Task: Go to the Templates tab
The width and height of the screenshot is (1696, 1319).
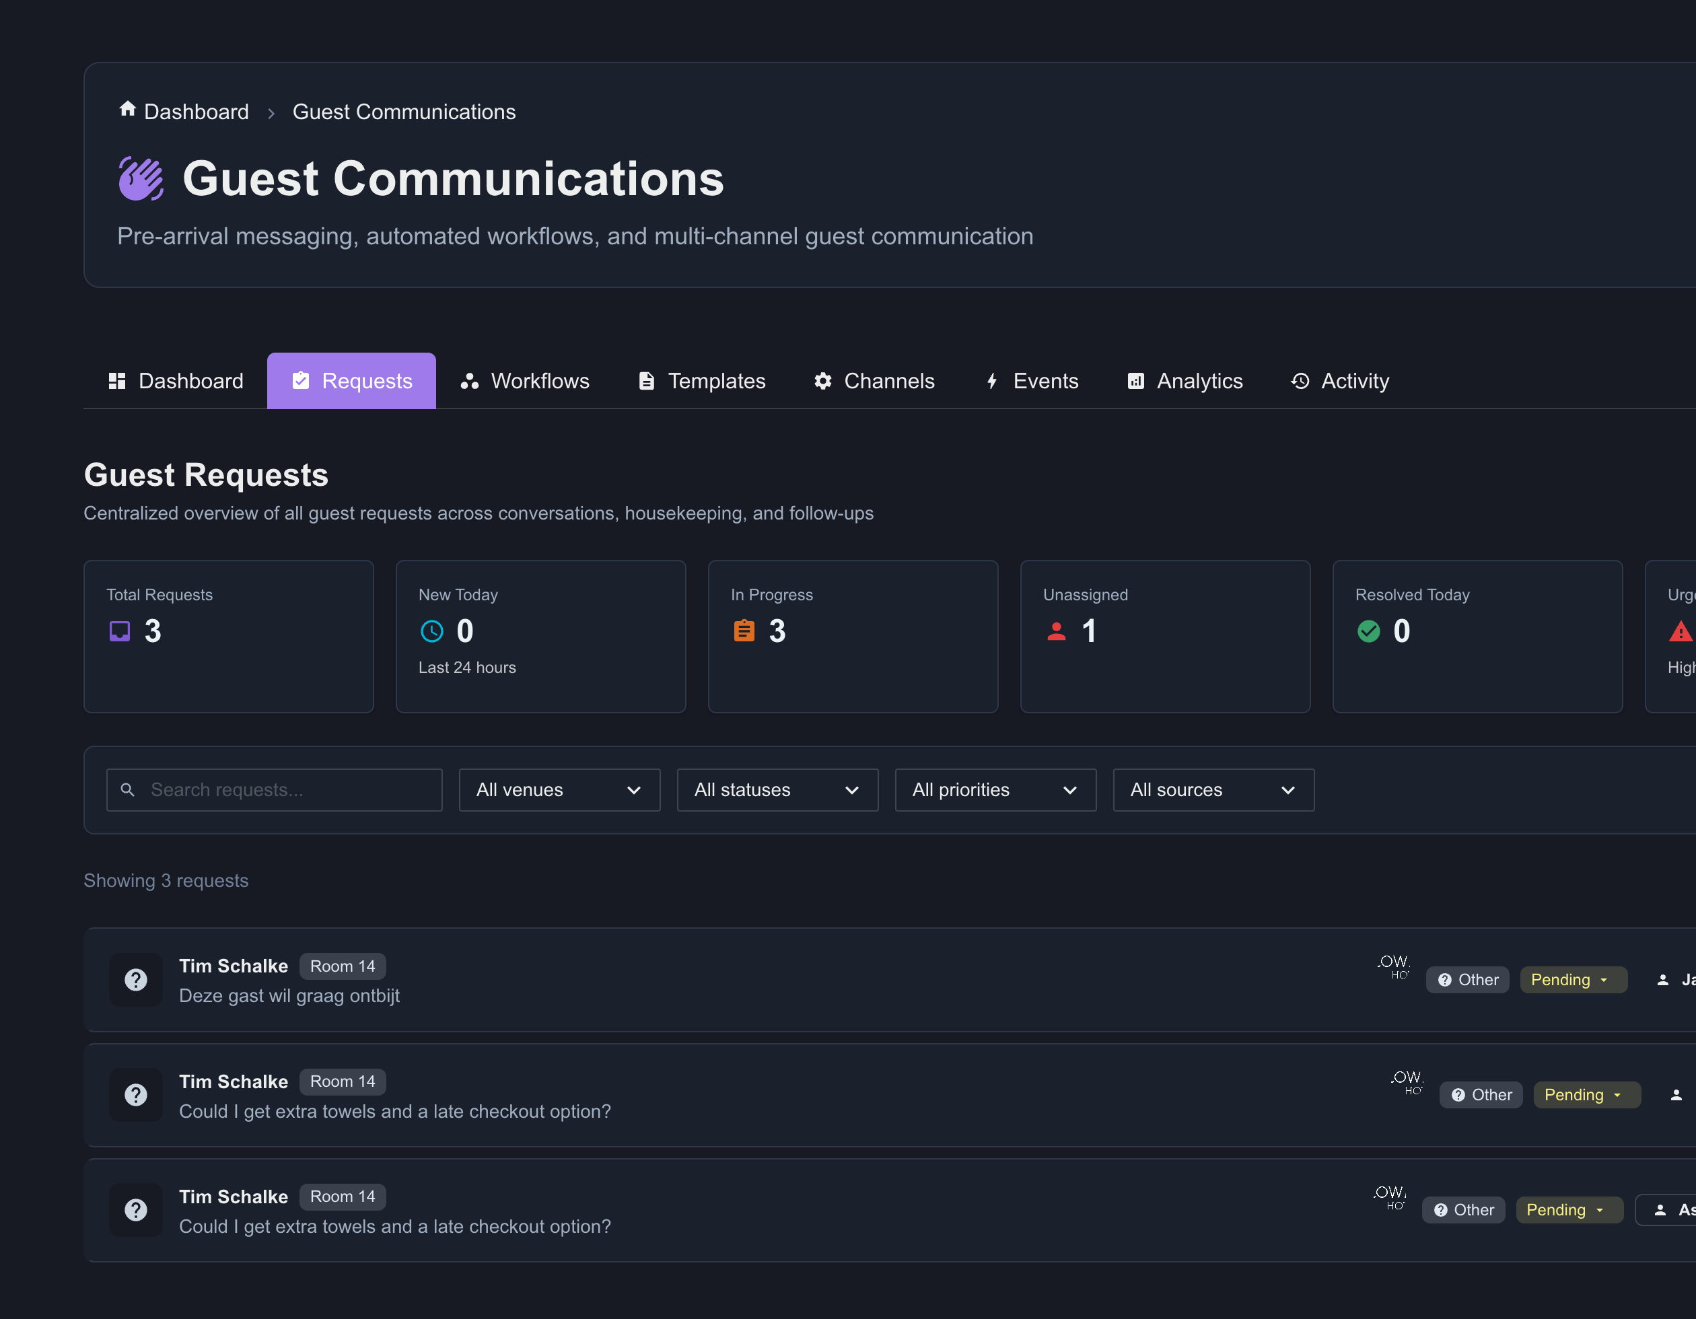Action: 702,381
